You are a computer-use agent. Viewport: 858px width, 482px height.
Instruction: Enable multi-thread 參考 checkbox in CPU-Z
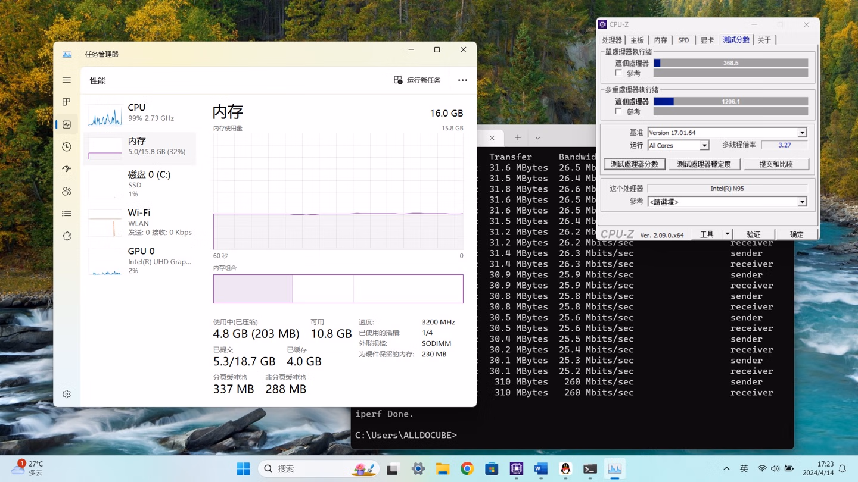click(618, 111)
